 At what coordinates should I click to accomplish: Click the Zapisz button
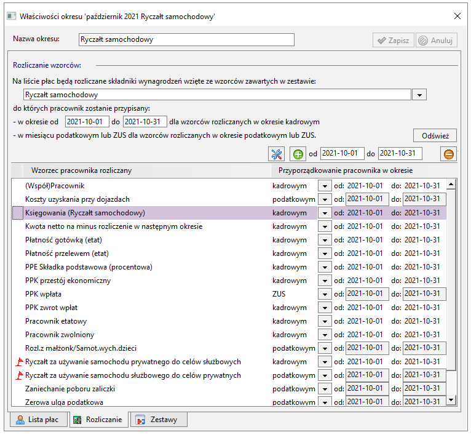click(x=393, y=40)
